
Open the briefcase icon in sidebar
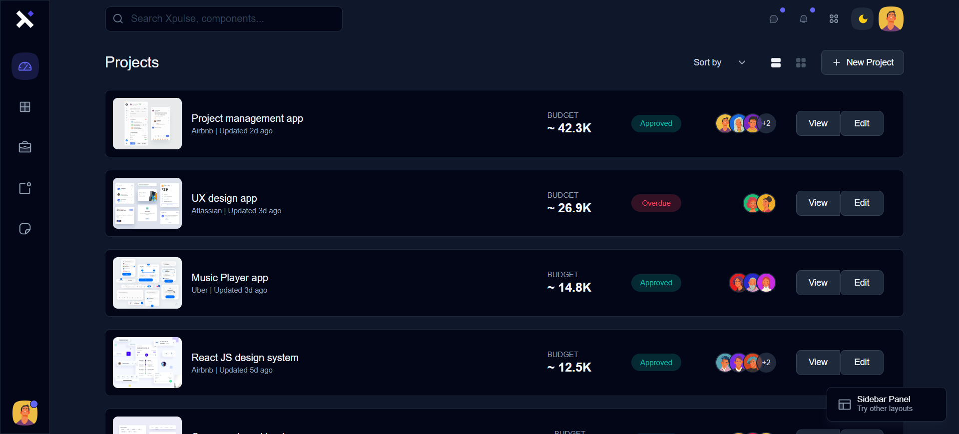[x=25, y=147]
